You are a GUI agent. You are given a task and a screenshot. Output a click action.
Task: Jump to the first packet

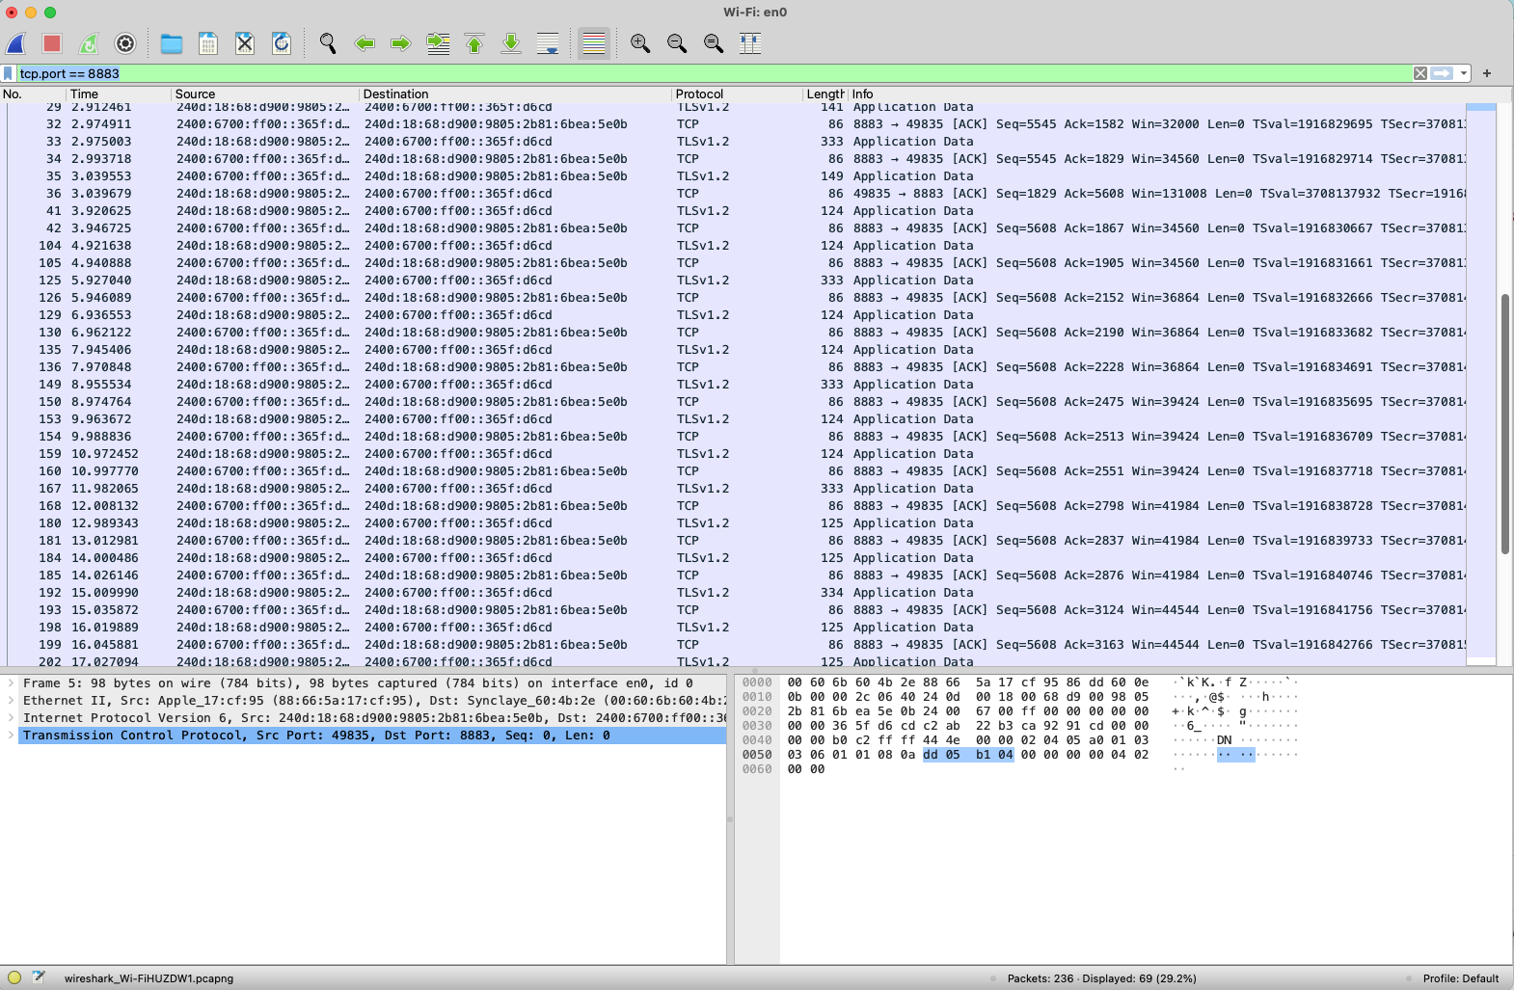[474, 43]
